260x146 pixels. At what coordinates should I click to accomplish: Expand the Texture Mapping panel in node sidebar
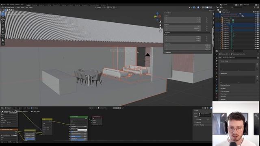point(199,125)
